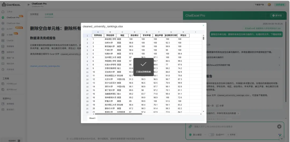Open 我的文件 in the sidebar
The image size is (290, 142).
click(x=10, y=64)
